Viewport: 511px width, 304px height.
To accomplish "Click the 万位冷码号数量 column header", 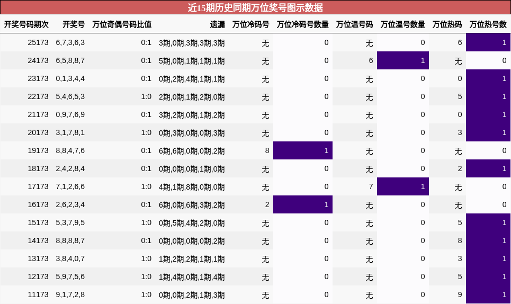I will click(x=303, y=24).
